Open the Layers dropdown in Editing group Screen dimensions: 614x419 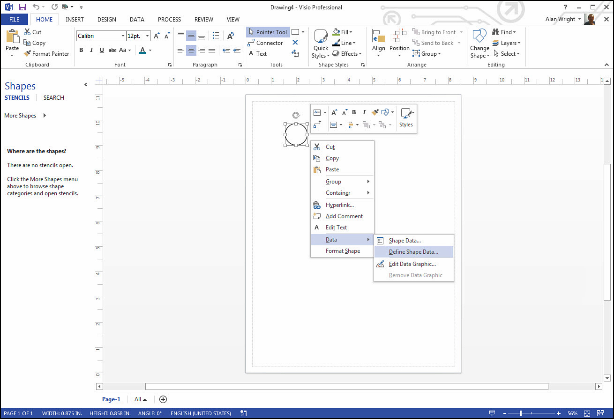(x=506, y=43)
